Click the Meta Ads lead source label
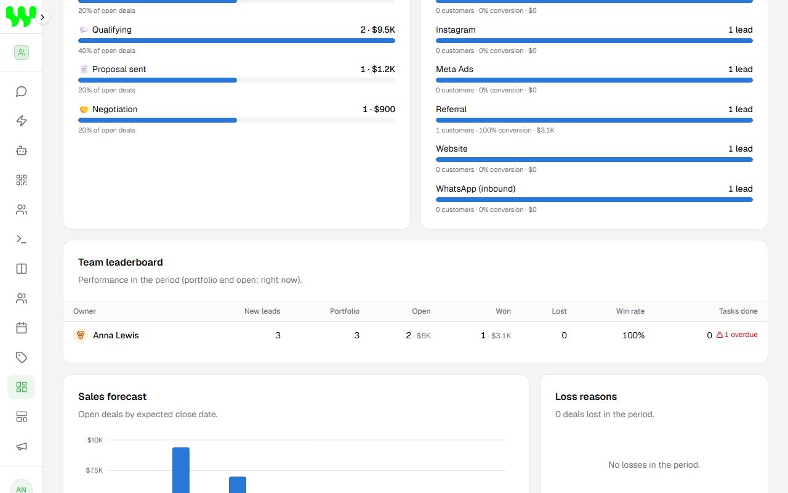Viewport: 788px width, 493px height. pyautogui.click(x=454, y=69)
